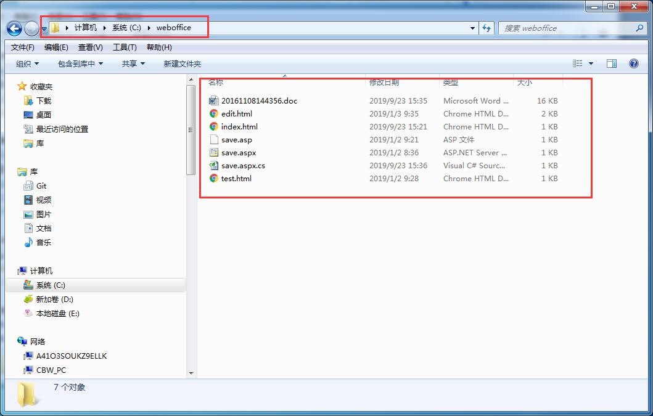Select file name edit.html
Screen dimensions: 653x416
click(237, 113)
